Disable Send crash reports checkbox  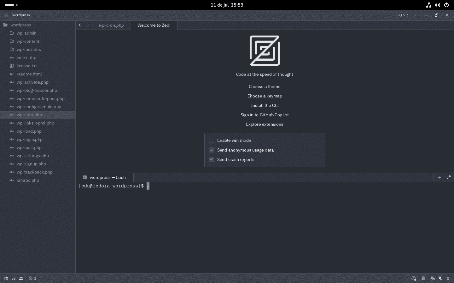click(212, 159)
